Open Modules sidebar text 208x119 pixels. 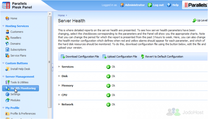(x=15, y=100)
